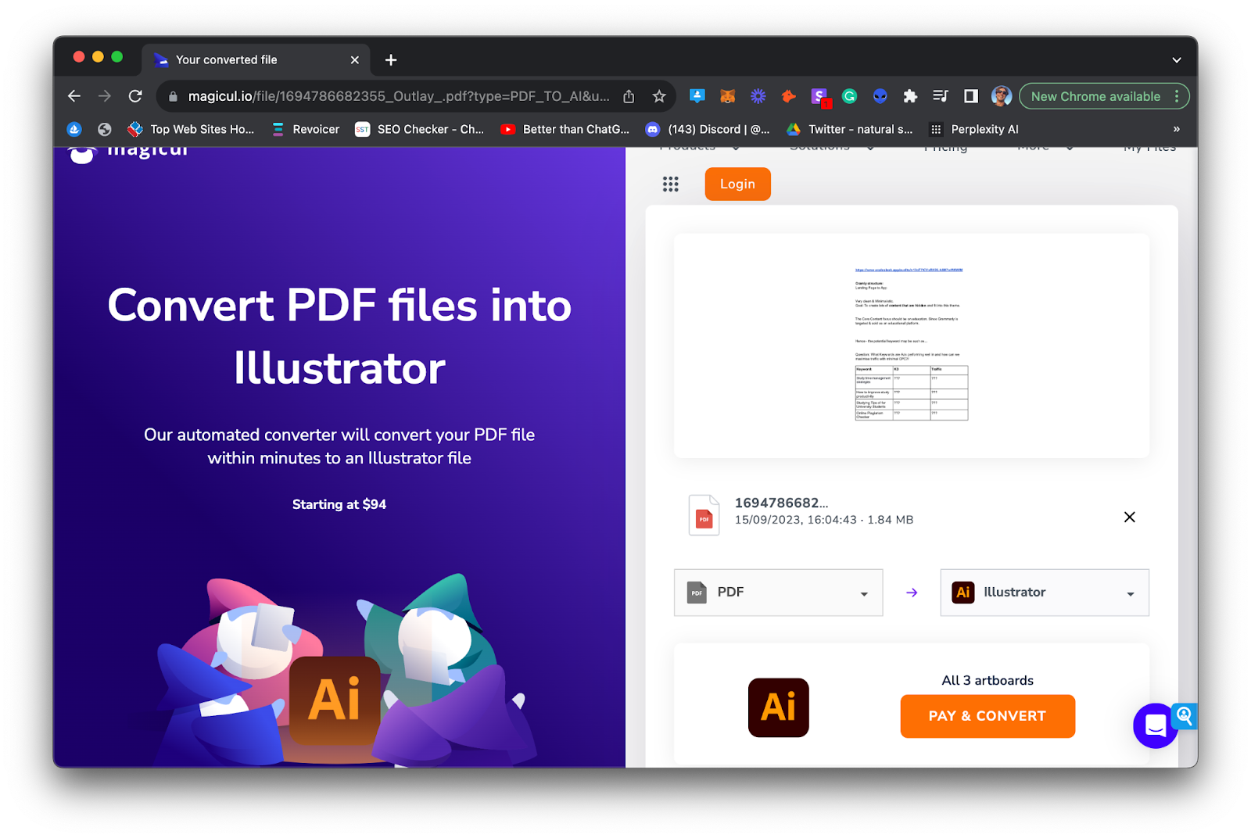1251x838 pixels.
Task: Switch to the 'Your converted file' tab
Action: click(x=254, y=59)
